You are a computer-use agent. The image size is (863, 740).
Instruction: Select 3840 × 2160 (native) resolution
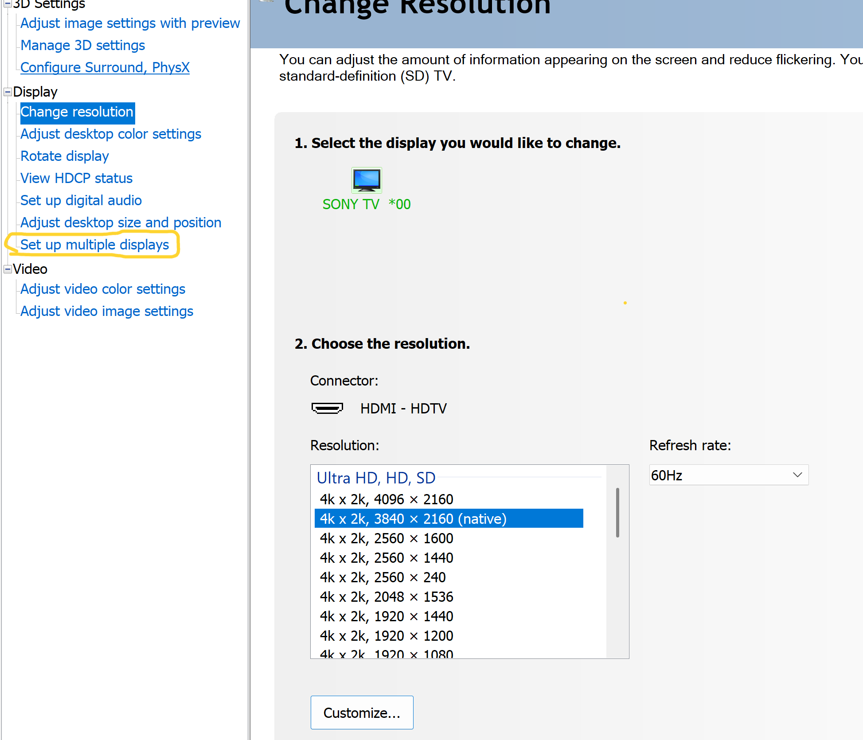pos(413,519)
